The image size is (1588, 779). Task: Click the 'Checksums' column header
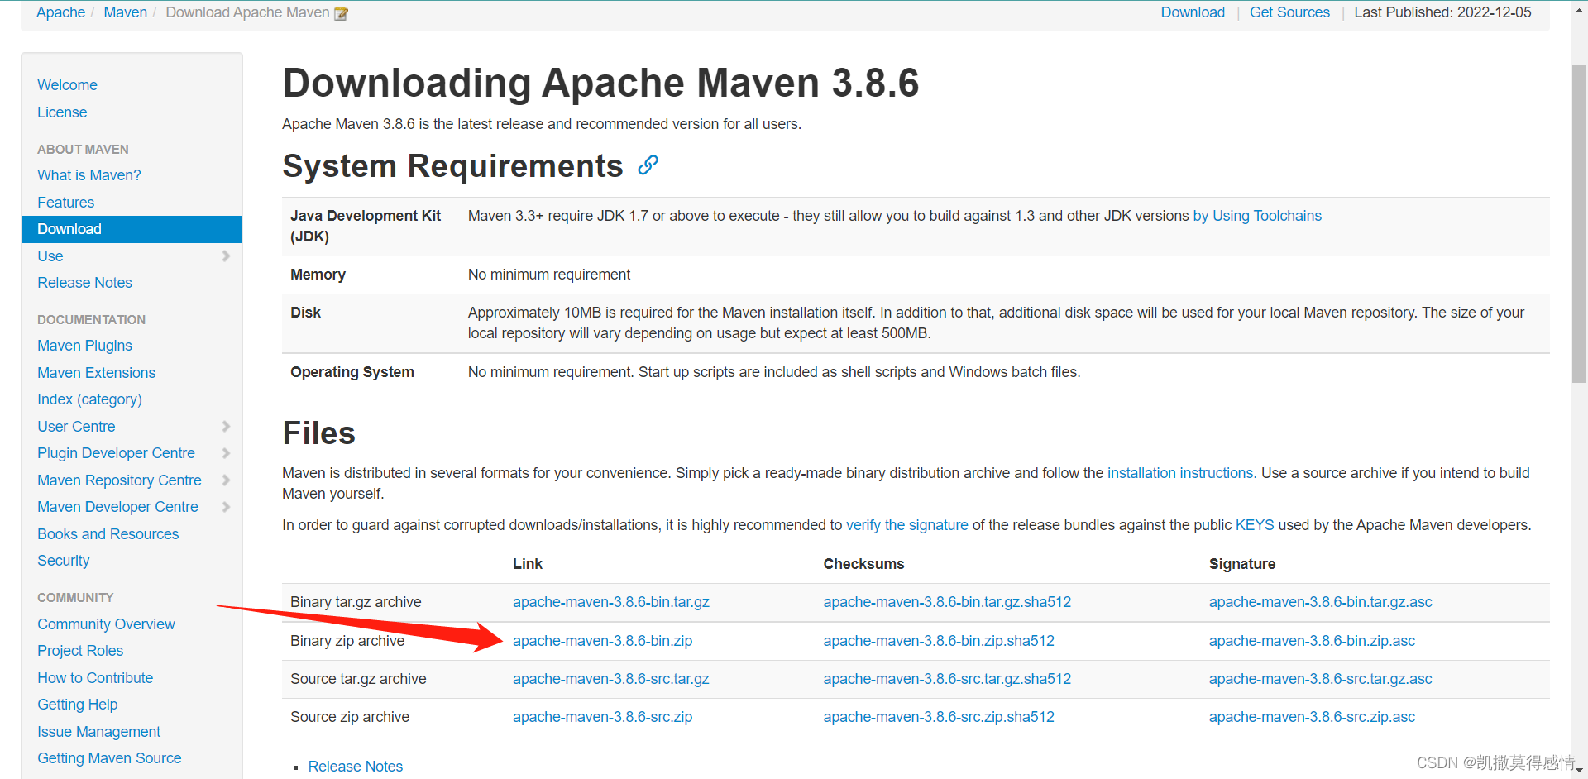(x=863, y=564)
